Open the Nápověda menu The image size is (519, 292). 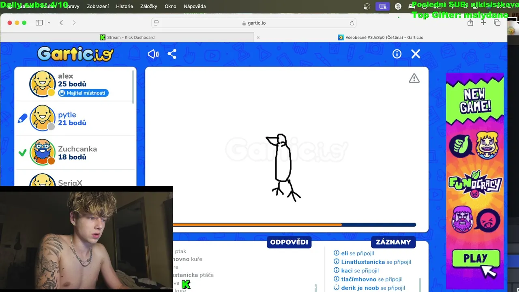(x=195, y=6)
